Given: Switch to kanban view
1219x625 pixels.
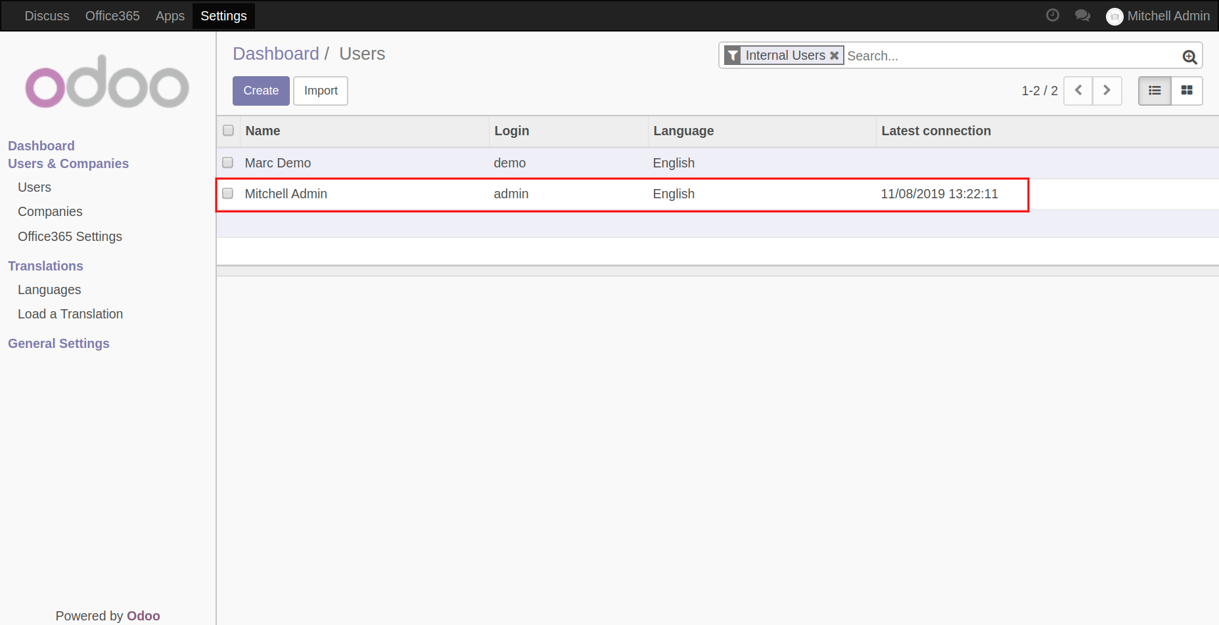Looking at the screenshot, I should (1187, 91).
